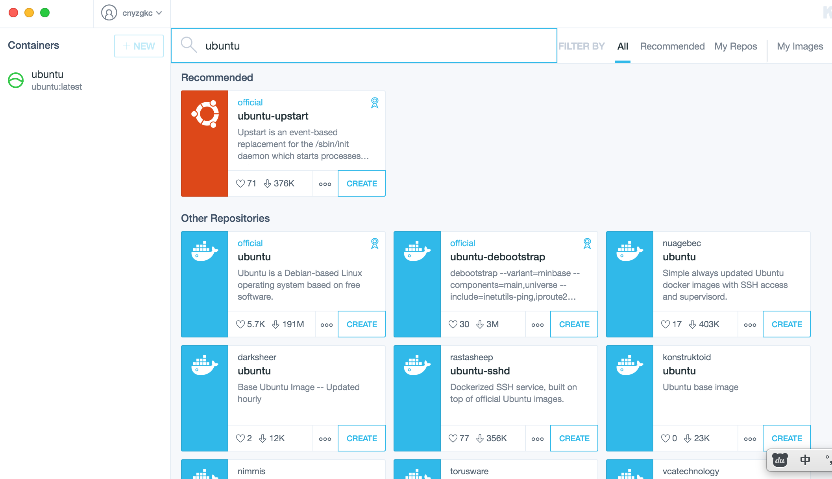Screen dimensions: 832x479
Task: Open more options on ubuntu-sshd card
Action: pyautogui.click(x=538, y=438)
